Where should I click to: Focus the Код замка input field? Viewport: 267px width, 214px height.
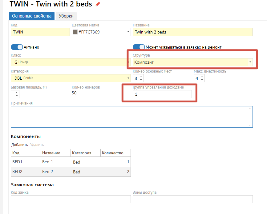pyautogui.click(x=71, y=199)
